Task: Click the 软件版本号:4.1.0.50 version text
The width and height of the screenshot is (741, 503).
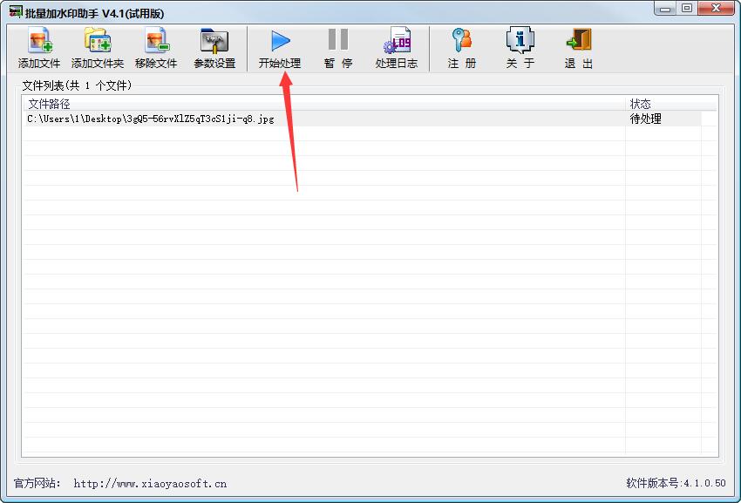Action: pyautogui.click(x=676, y=483)
